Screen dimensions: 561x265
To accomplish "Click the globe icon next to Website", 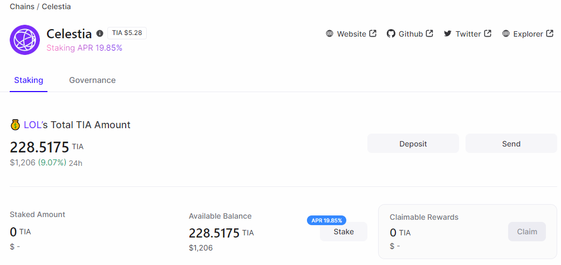I will 330,33.
